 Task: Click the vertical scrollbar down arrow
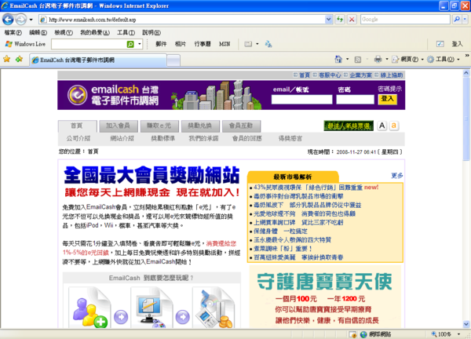click(x=466, y=324)
